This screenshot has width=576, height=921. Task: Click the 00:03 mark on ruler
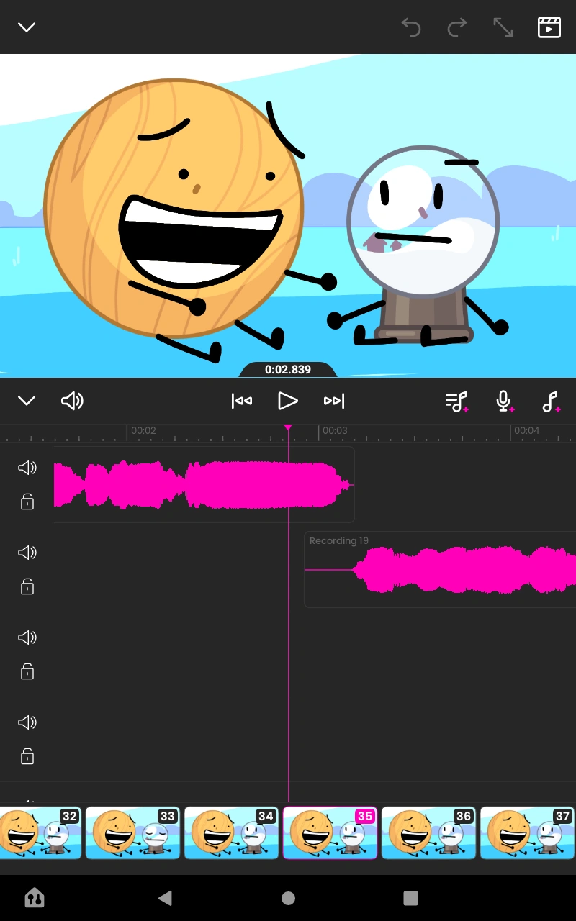[335, 430]
